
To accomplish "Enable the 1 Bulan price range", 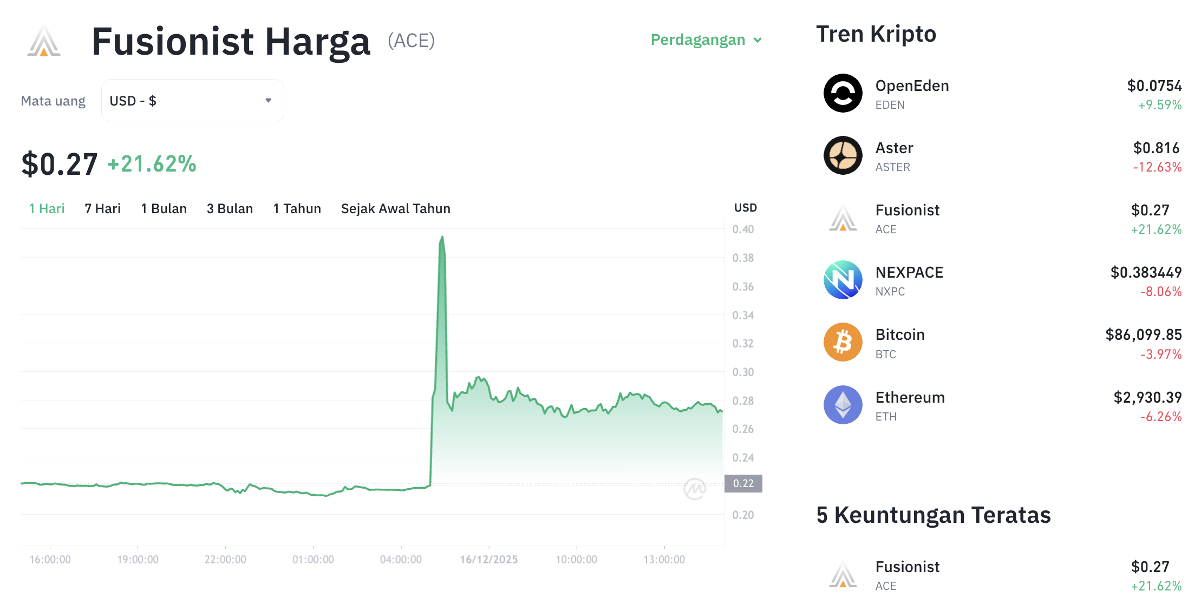I will point(164,208).
